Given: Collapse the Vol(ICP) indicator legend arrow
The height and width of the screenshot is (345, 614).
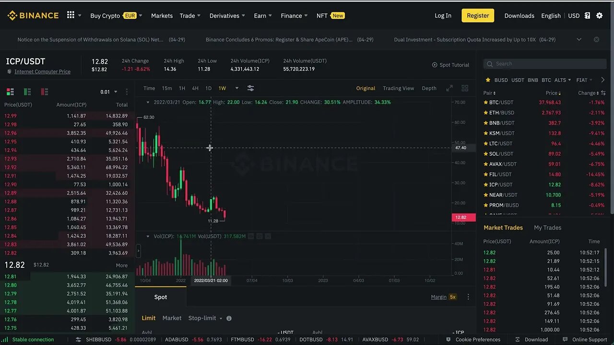Looking at the screenshot, I should (x=148, y=236).
